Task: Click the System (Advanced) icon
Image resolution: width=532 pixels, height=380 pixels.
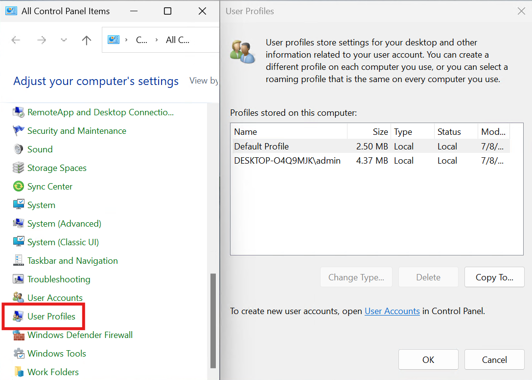Action: click(18, 223)
